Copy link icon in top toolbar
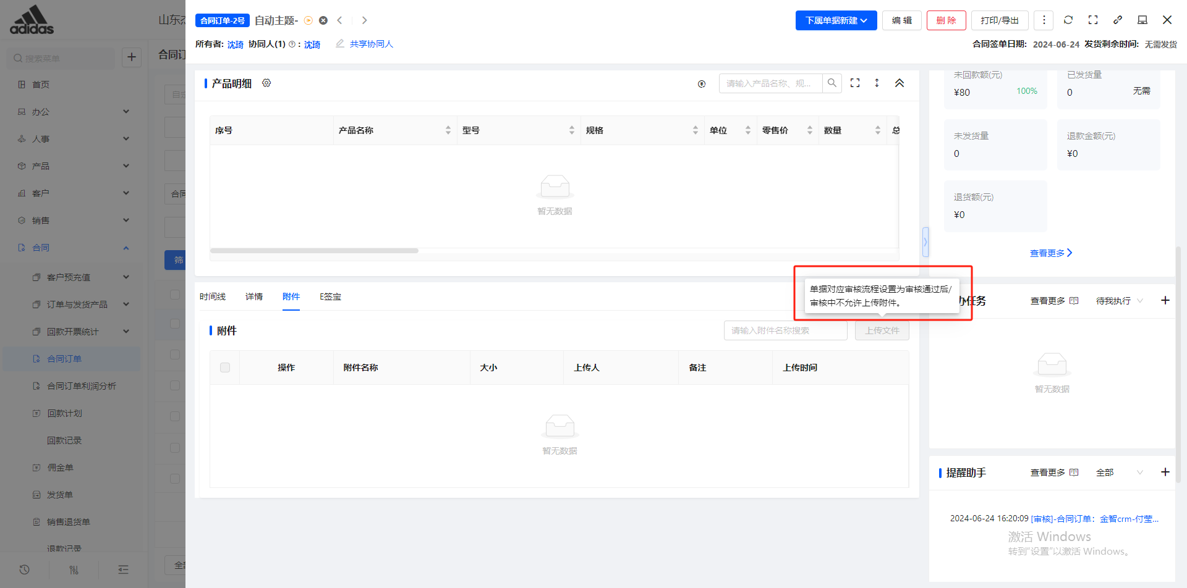The width and height of the screenshot is (1187, 588). tap(1118, 20)
